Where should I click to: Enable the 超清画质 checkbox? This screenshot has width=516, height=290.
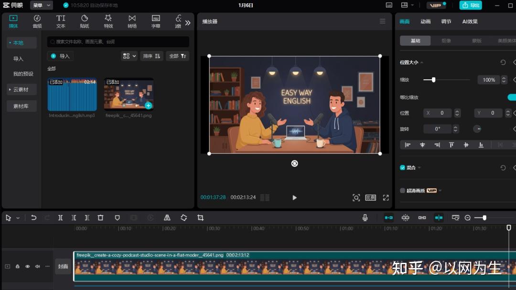coord(402,191)
